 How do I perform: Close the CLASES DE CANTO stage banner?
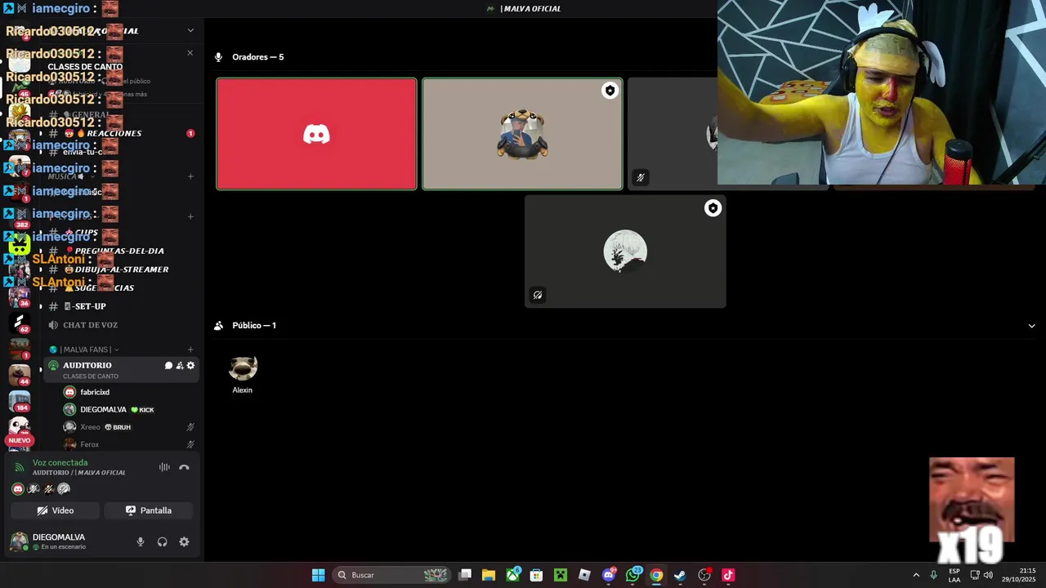[x=190, y=53]
